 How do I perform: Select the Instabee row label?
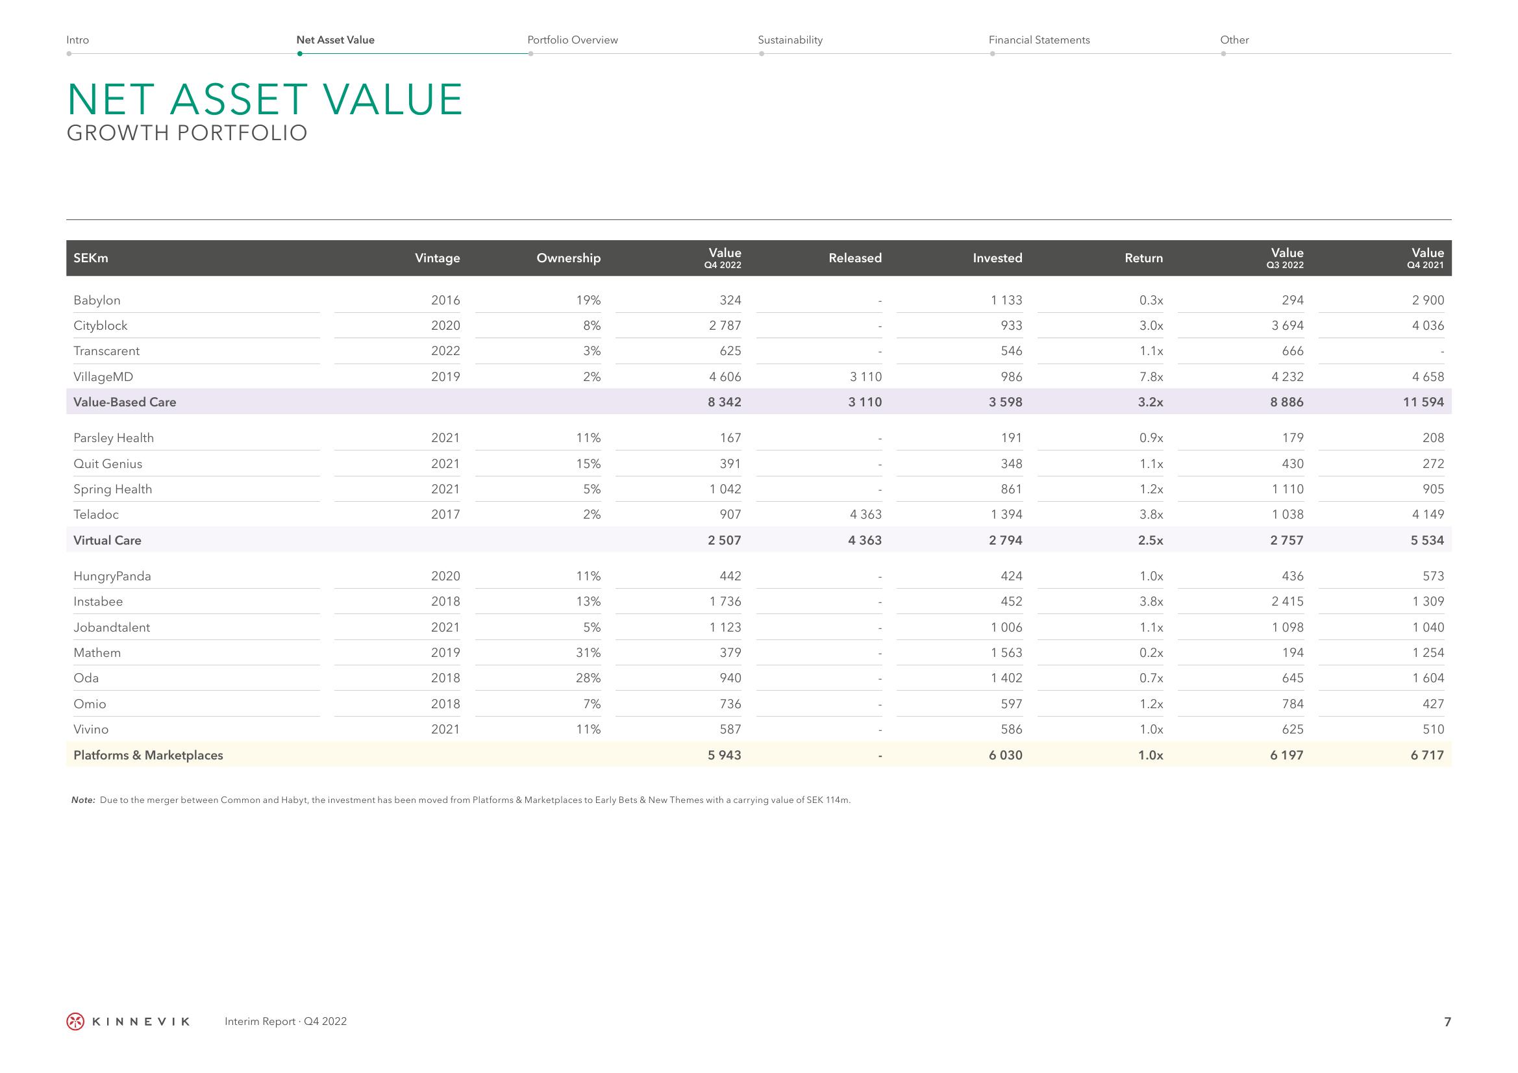coord(98,602)
